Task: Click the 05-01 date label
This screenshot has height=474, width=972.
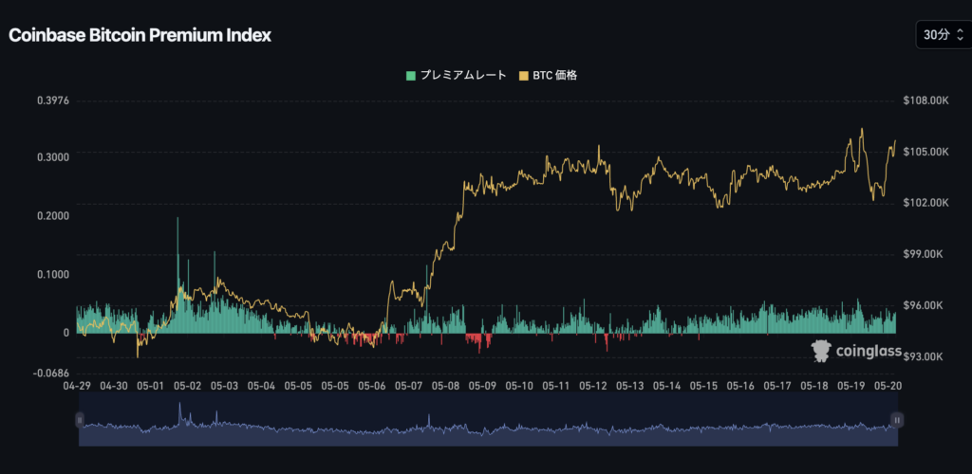Action: click(151, 386)
